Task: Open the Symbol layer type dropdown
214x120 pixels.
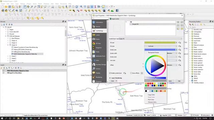Action: click(x=150, y=39)
